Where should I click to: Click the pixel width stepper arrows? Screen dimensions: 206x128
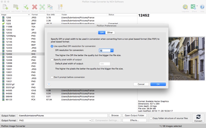112,64
